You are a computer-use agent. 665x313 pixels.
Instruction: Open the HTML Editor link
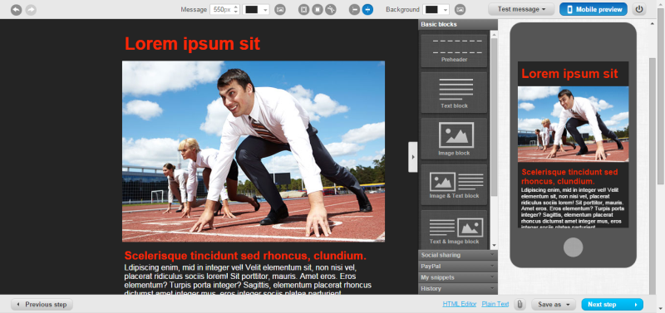pos(460,304)
